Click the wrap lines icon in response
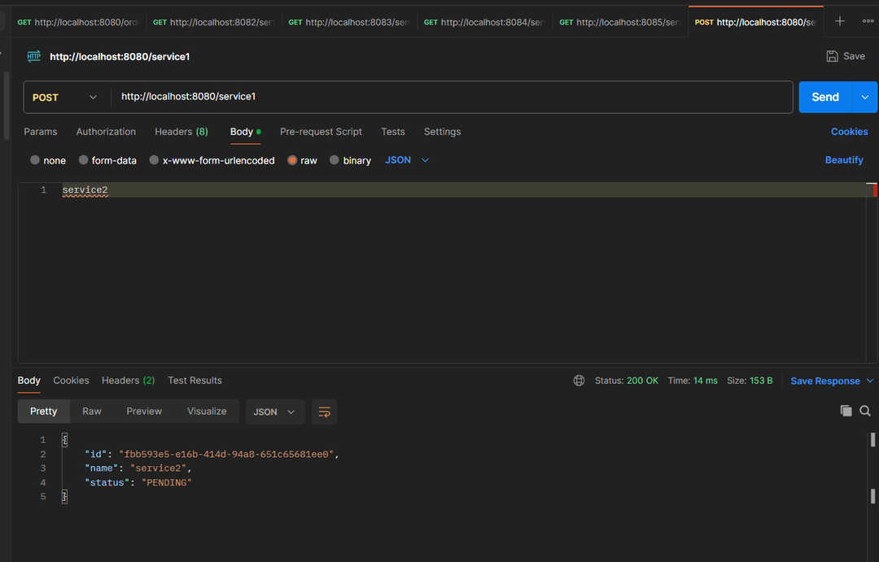Image resolution: width=879 pixels, height=562 pixels. point(324,412)
